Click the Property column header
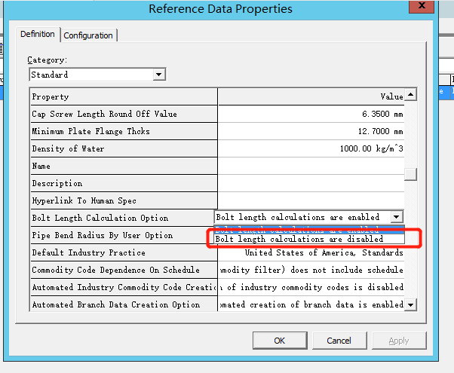This screenshot has width=454, height=373. pos(124,96)
